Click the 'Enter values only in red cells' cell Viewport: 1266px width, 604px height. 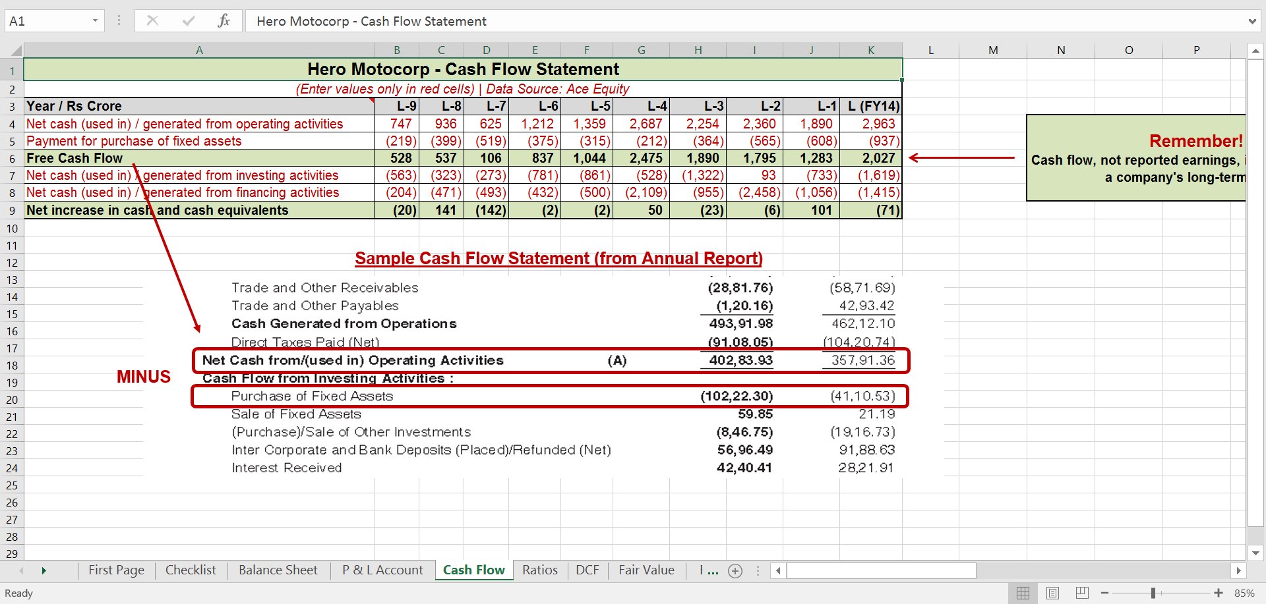tap(463, 89)
